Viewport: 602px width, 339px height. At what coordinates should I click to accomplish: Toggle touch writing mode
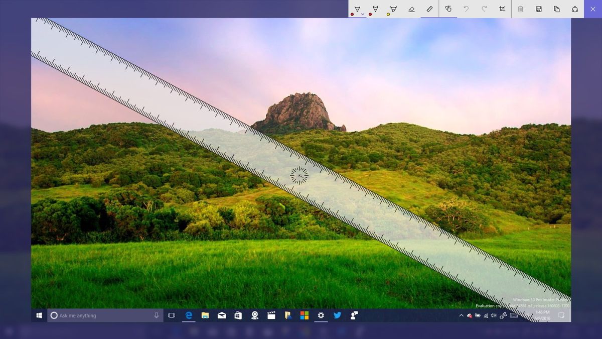(x=448, y=9)
